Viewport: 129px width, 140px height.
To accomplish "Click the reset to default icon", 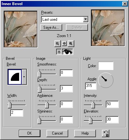I will point(105,133).
